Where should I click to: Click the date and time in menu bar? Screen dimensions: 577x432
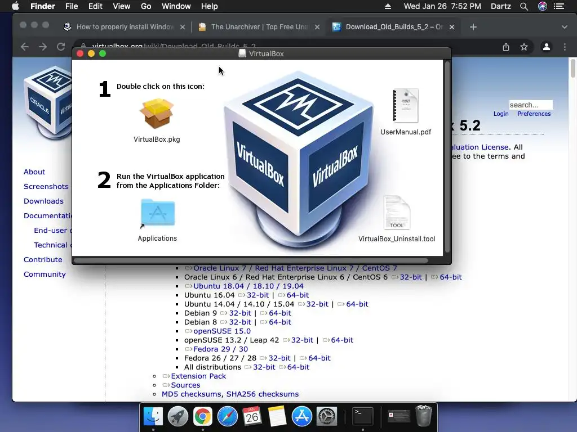[442, 6]
